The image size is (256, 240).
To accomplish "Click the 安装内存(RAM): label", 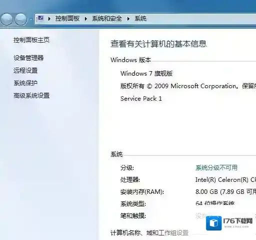I will pyautogui.click(x=142, y=192).
